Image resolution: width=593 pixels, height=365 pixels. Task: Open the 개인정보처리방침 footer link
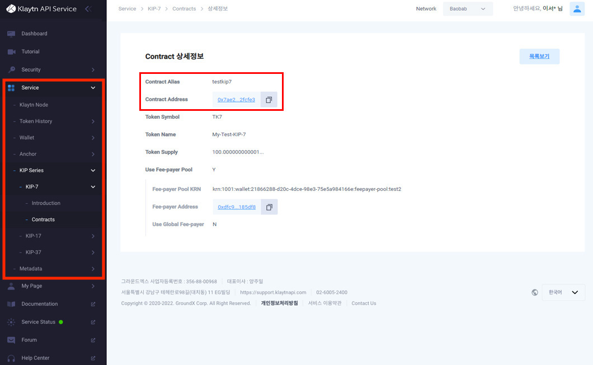click(280, 303)
